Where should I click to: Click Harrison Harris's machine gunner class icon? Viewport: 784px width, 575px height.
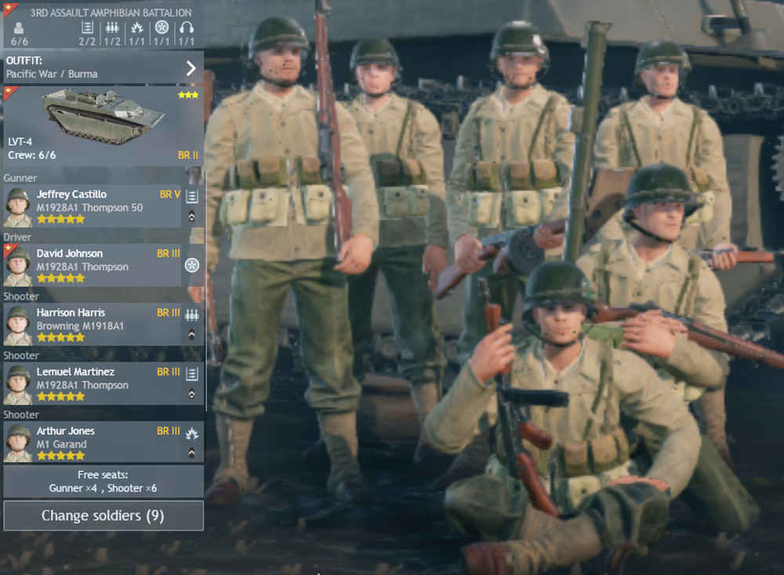pyautogui.click(x=192, y=315)
